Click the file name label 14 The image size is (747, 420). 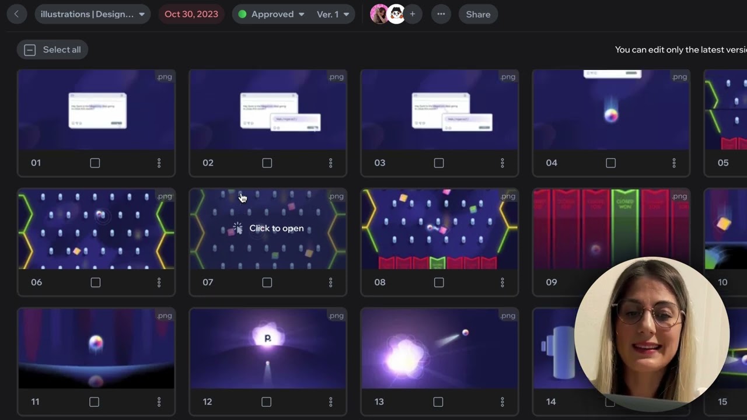(551, 402)
